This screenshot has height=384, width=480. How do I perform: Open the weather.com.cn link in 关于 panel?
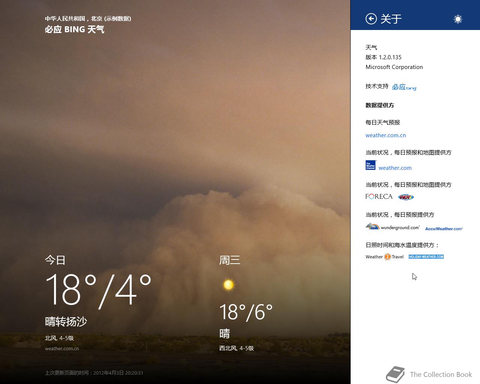(385, 135)
